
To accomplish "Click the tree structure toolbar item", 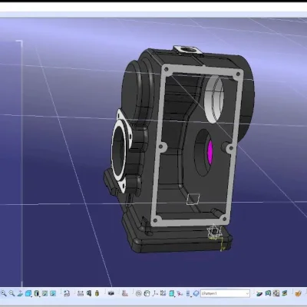I will pos(124,293).
